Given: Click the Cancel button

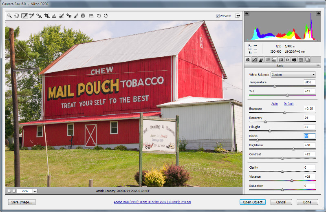Looking at the screenshot, I should 281,202.
